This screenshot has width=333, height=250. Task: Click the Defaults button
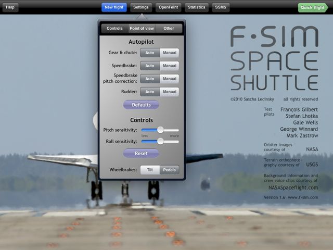[141, 105]
